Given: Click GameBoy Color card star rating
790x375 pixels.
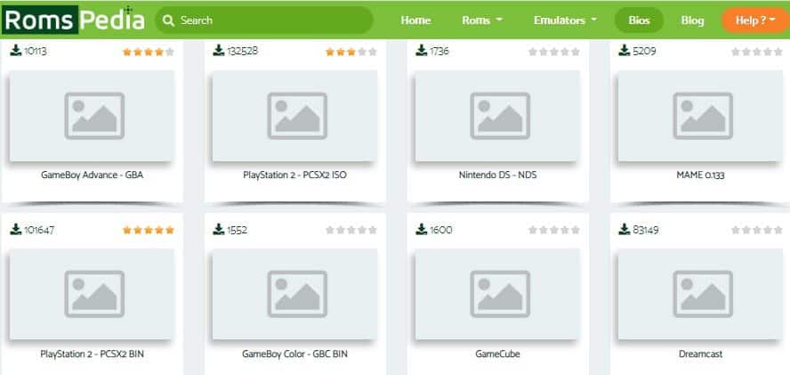Looking at the screenshot, I should pyautogui.click(x=351, y=230).
